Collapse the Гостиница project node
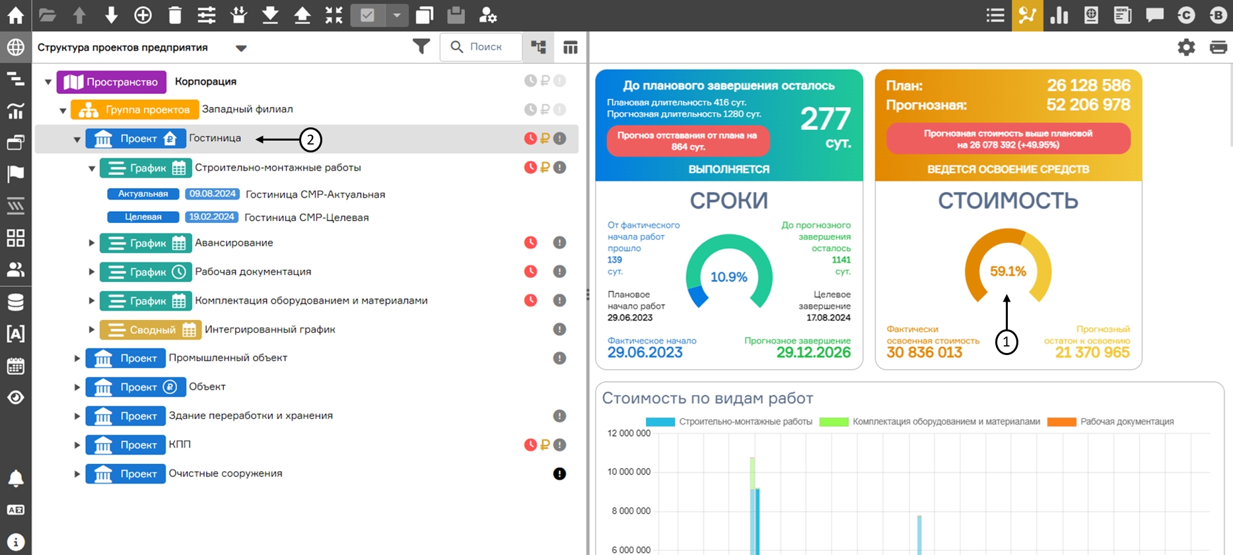Viewport: 1233px width, 555px height. [x=77, y=139]
